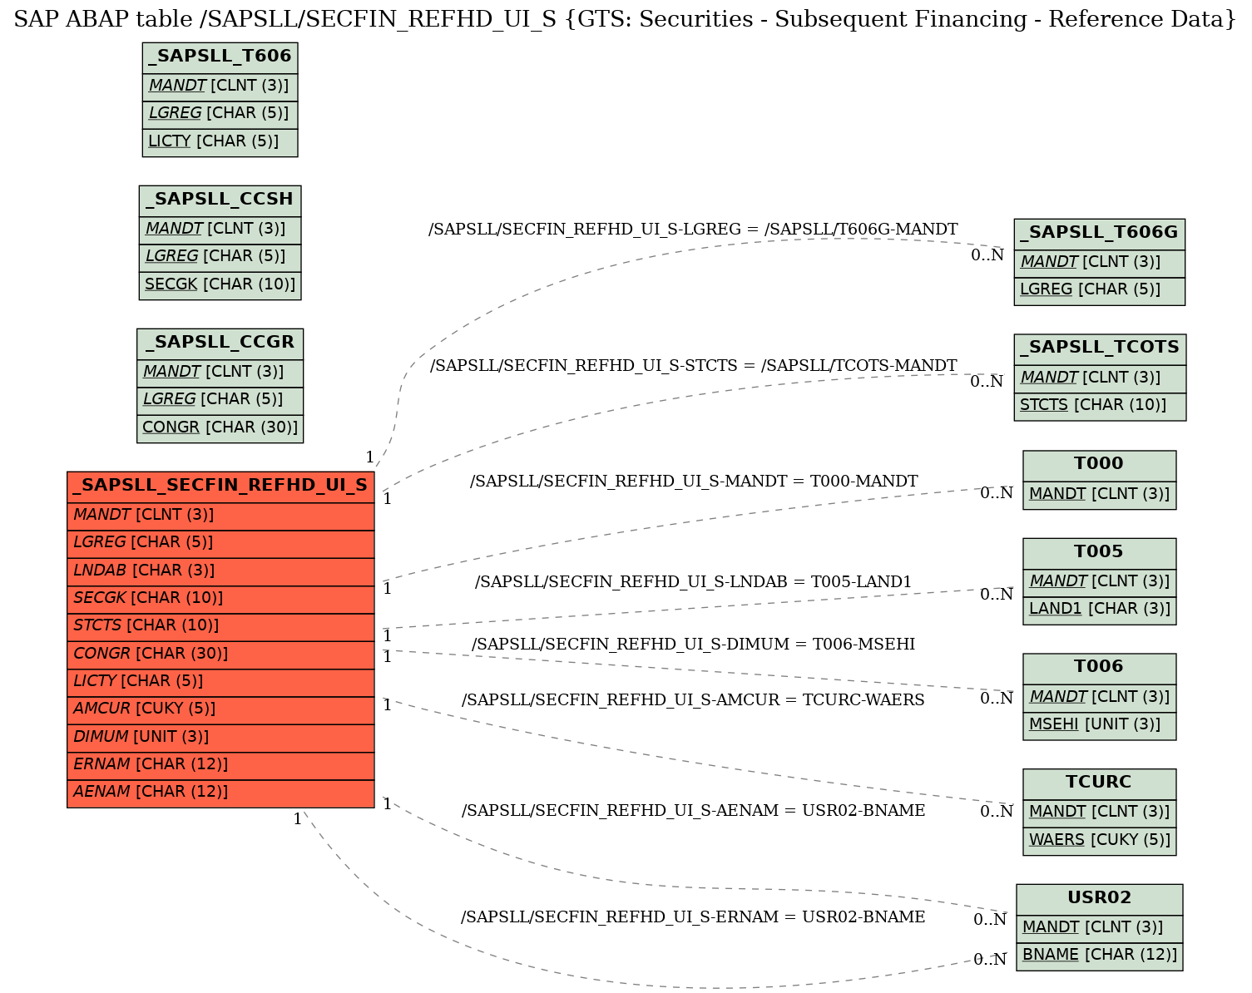Image resolution: width=1252 pixels, height=993 pixels.
Task: Select LGREG [CHAR (5)] in _SAPSLL_CCSH
Action: click(220, 257)
